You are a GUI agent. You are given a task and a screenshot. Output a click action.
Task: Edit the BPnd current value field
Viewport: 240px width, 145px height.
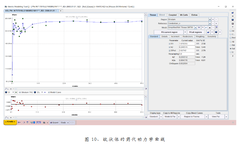(x=187, y=51)
